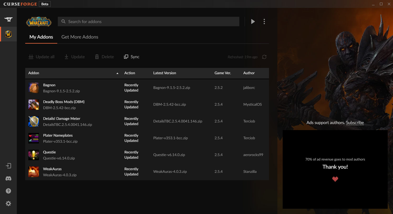Click latest version Bagnon-9.1.5-2.5.2.zip cell
The width and height of the screenshot is (393, 214).
click(172, 88)
